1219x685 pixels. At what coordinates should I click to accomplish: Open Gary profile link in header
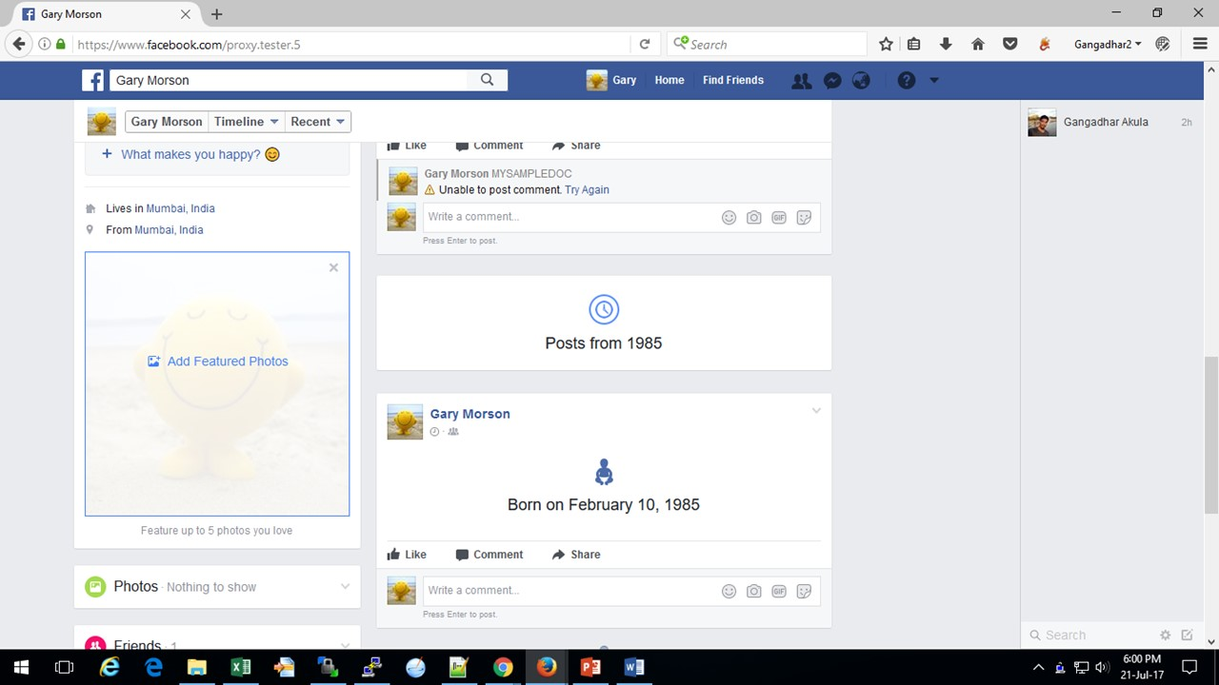[x=611, y=80]
